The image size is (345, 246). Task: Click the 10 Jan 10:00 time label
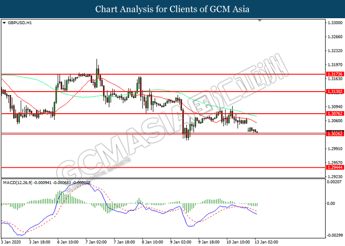238,242
